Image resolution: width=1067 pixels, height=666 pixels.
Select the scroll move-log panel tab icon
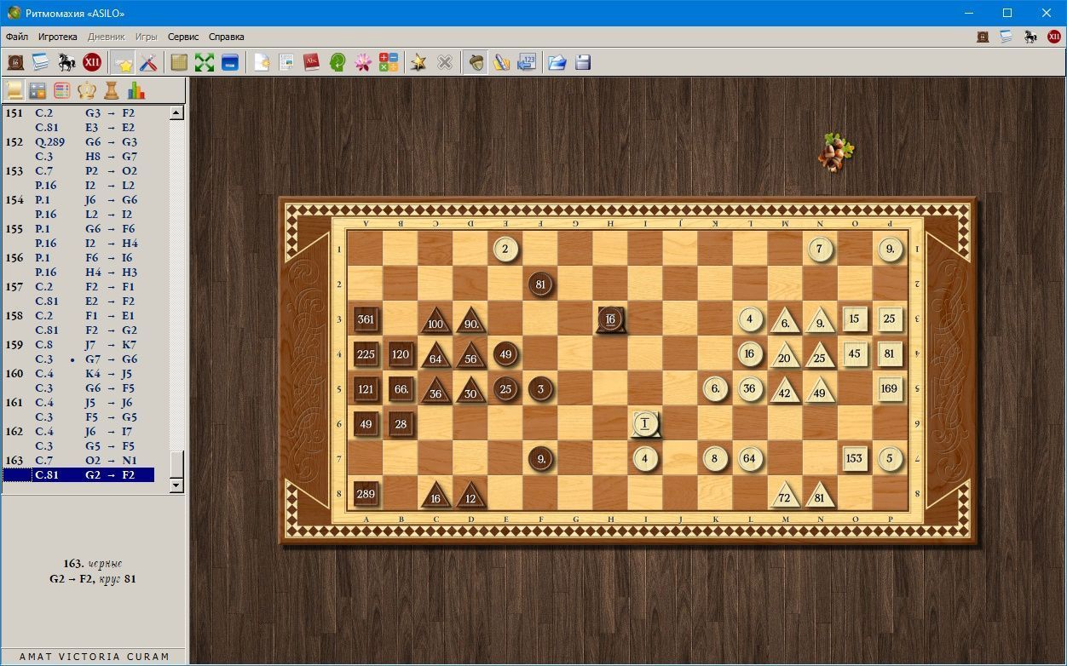click(x=14, y=90)
